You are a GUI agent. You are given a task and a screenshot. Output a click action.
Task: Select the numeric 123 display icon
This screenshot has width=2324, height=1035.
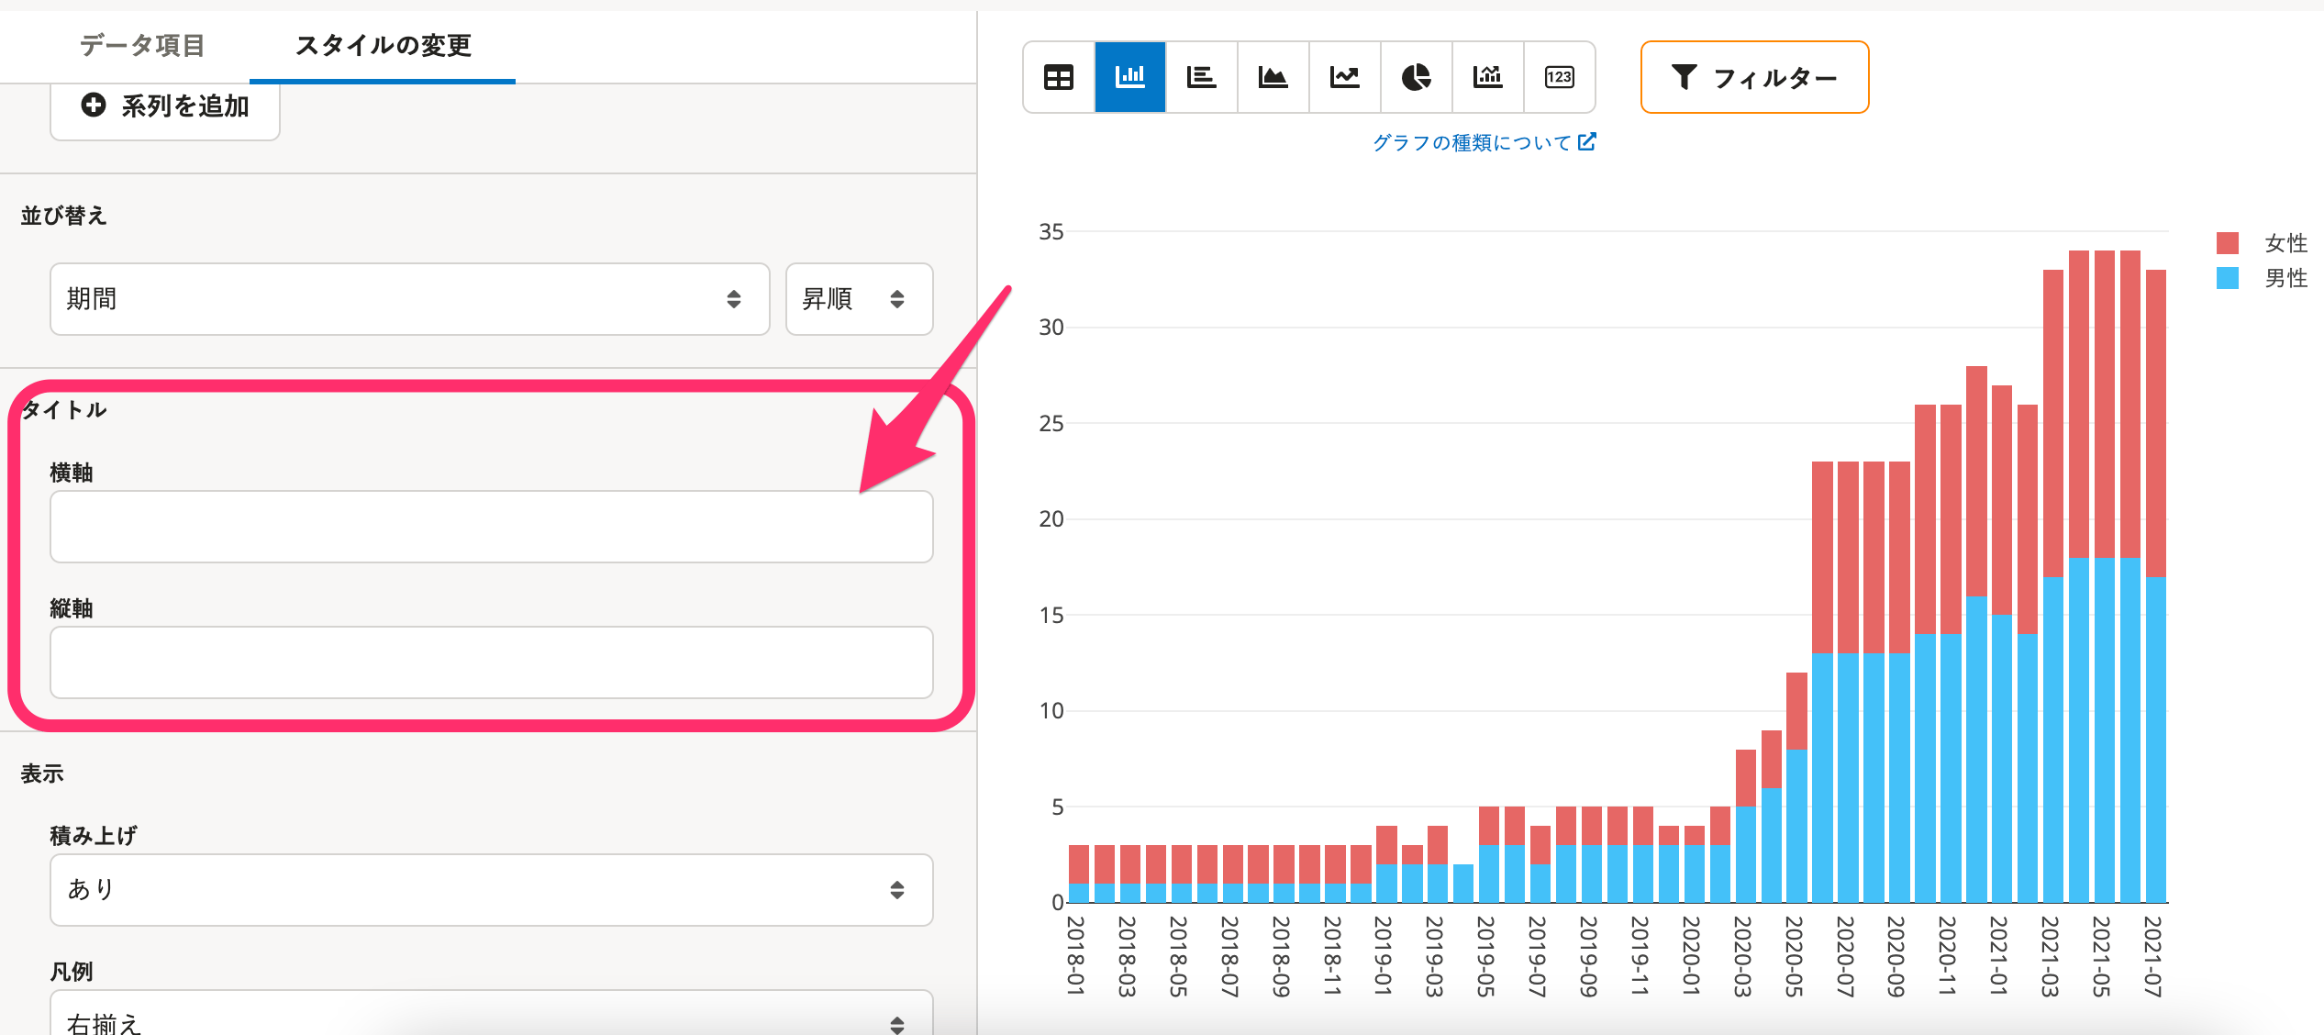[1560, 77]
